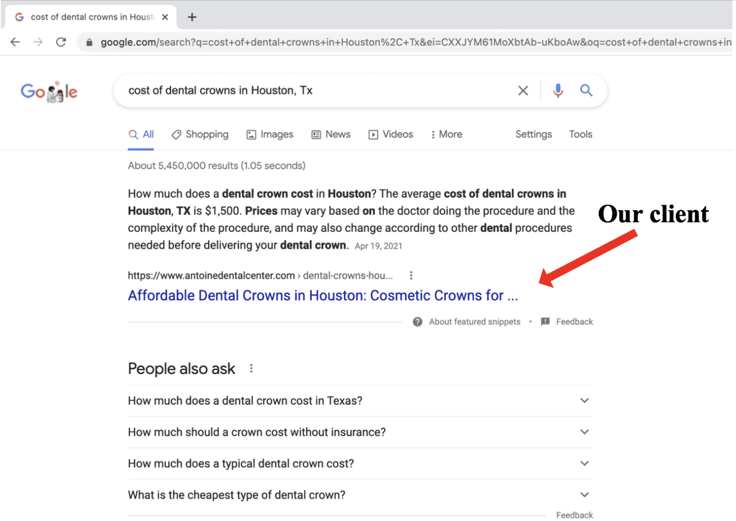
Task: Open three-dot menu beside antoinedentalcenter URL
Action: pos(411,275)
